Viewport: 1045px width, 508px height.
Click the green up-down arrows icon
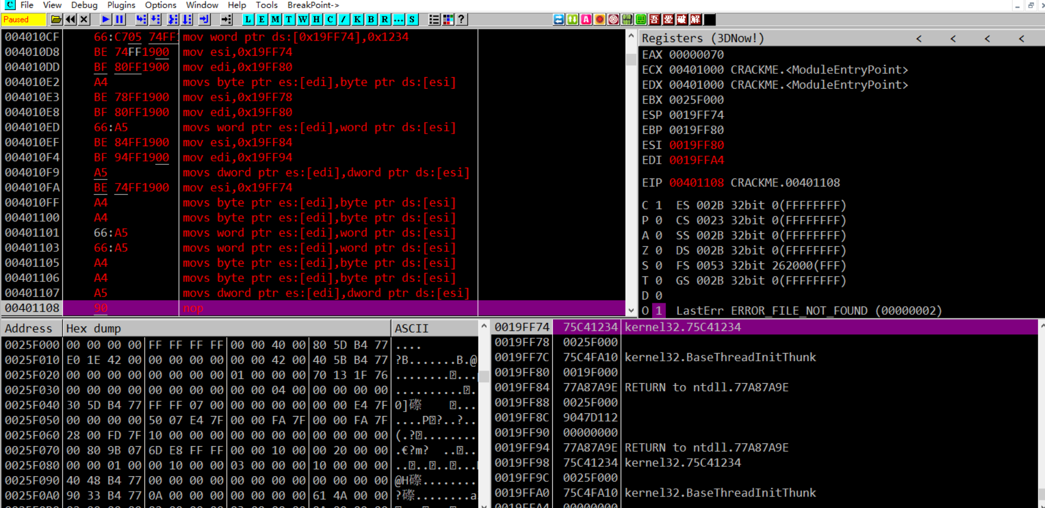[x=572, y=20]
